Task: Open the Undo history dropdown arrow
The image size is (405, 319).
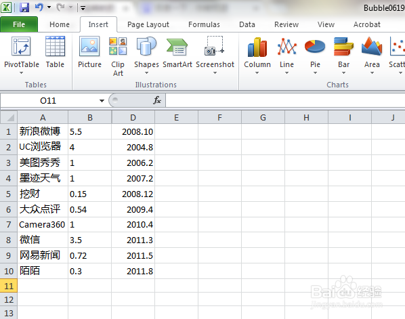Action: coord(49,7)
